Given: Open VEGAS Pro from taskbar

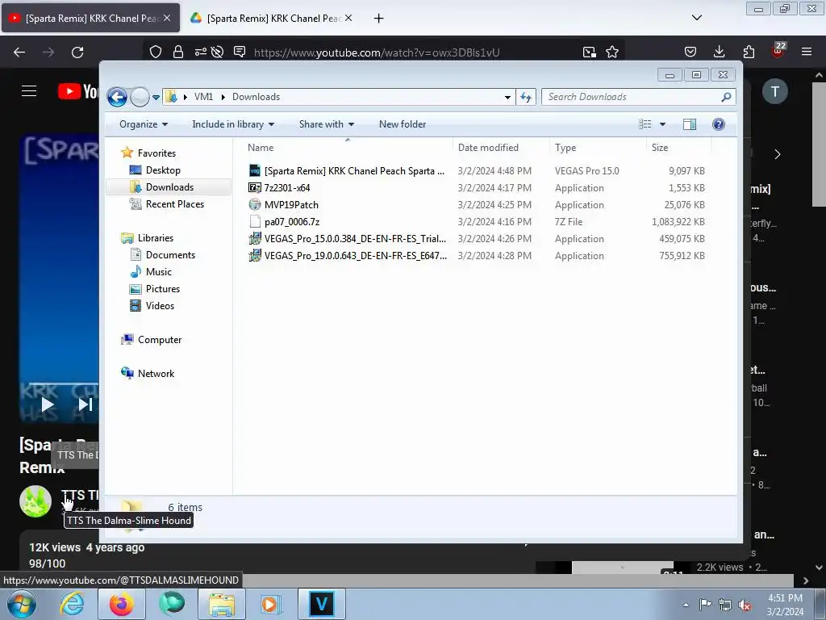Looking at the screenshot, I should (321, 604).
